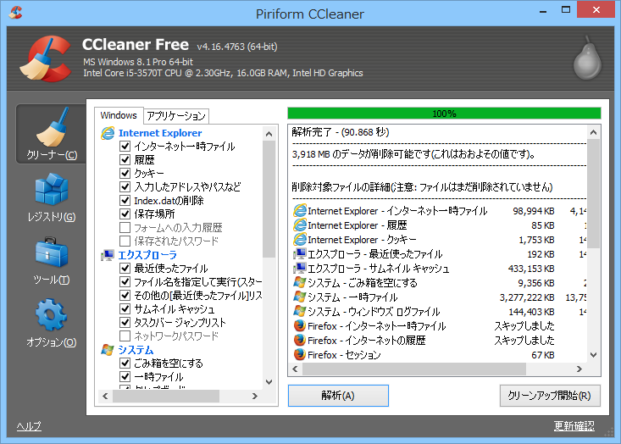
Task: Click Internet Explorer category icon in tree
Action: [x=108, y=133]
